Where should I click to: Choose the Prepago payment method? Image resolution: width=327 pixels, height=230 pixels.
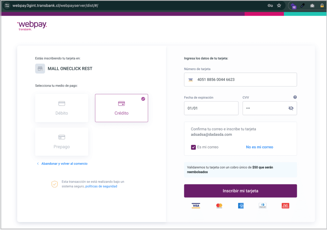62,141
